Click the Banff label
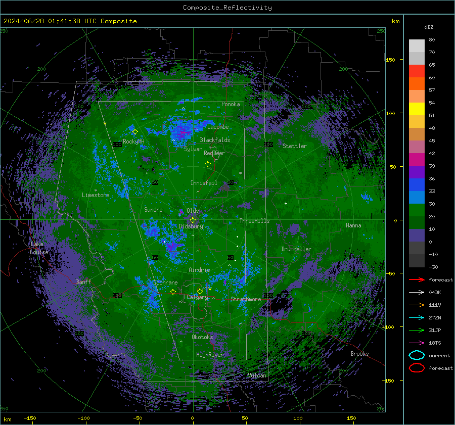Viewport: 455px width, 425px height. [83, 281]
